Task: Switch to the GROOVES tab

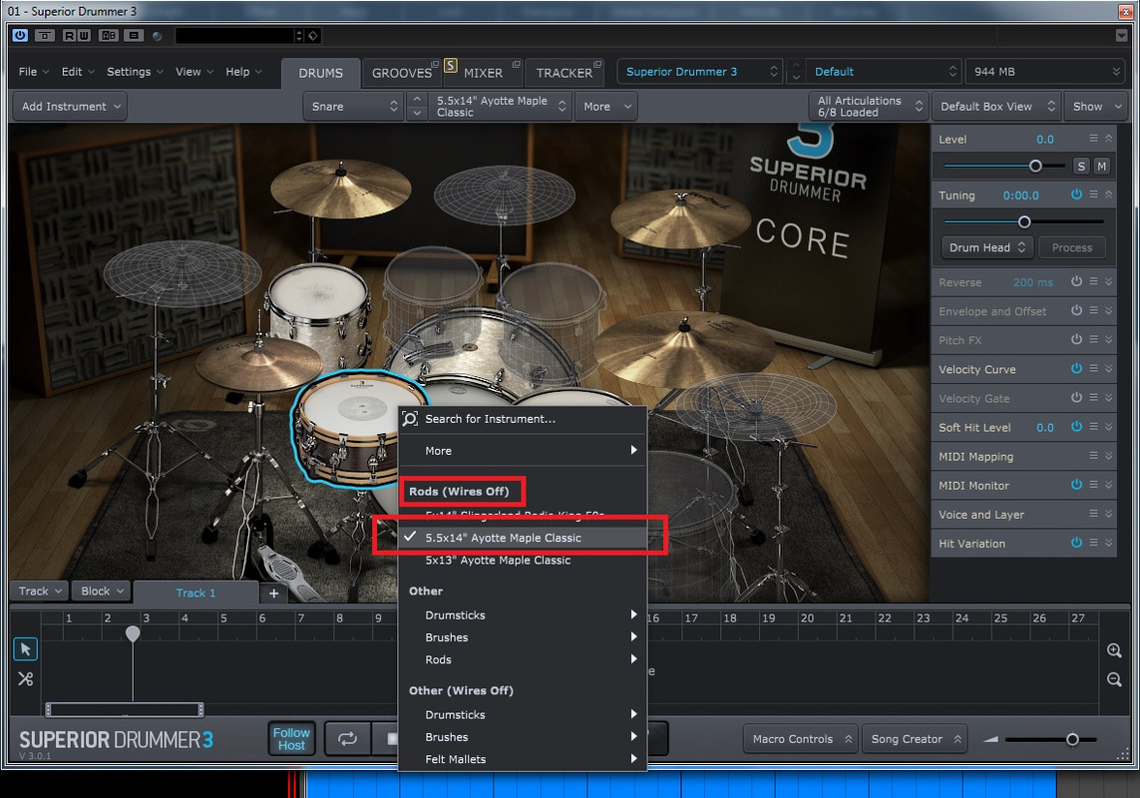Action: tap(401, 73)
